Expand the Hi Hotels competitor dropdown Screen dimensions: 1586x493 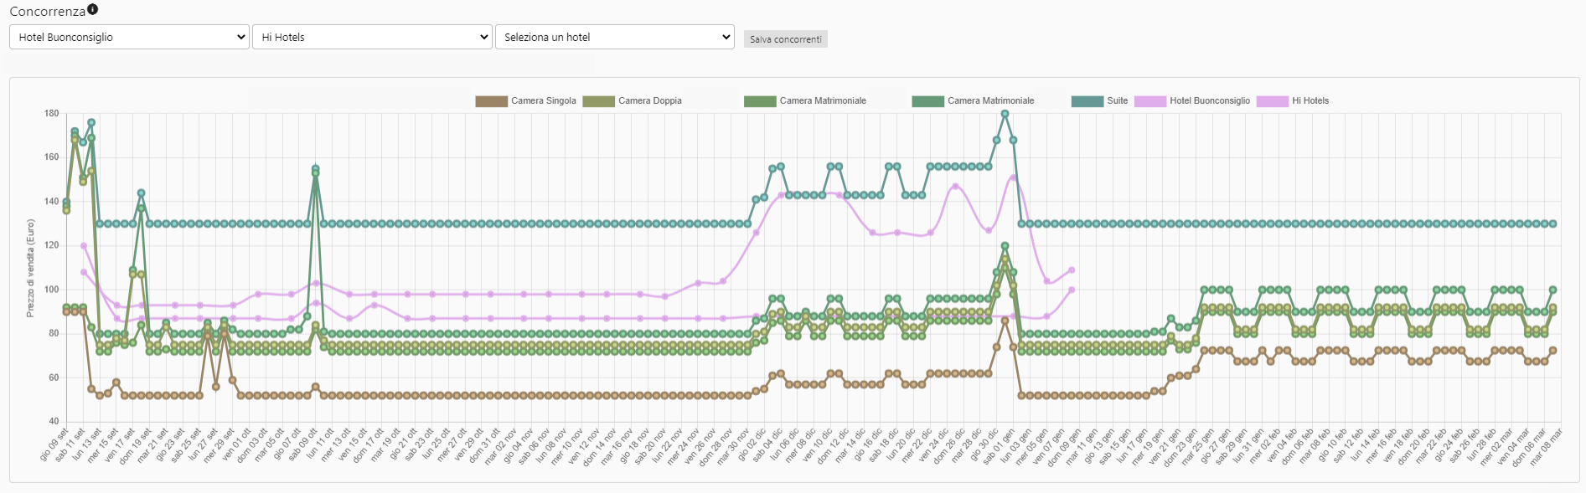coord(372,37)
